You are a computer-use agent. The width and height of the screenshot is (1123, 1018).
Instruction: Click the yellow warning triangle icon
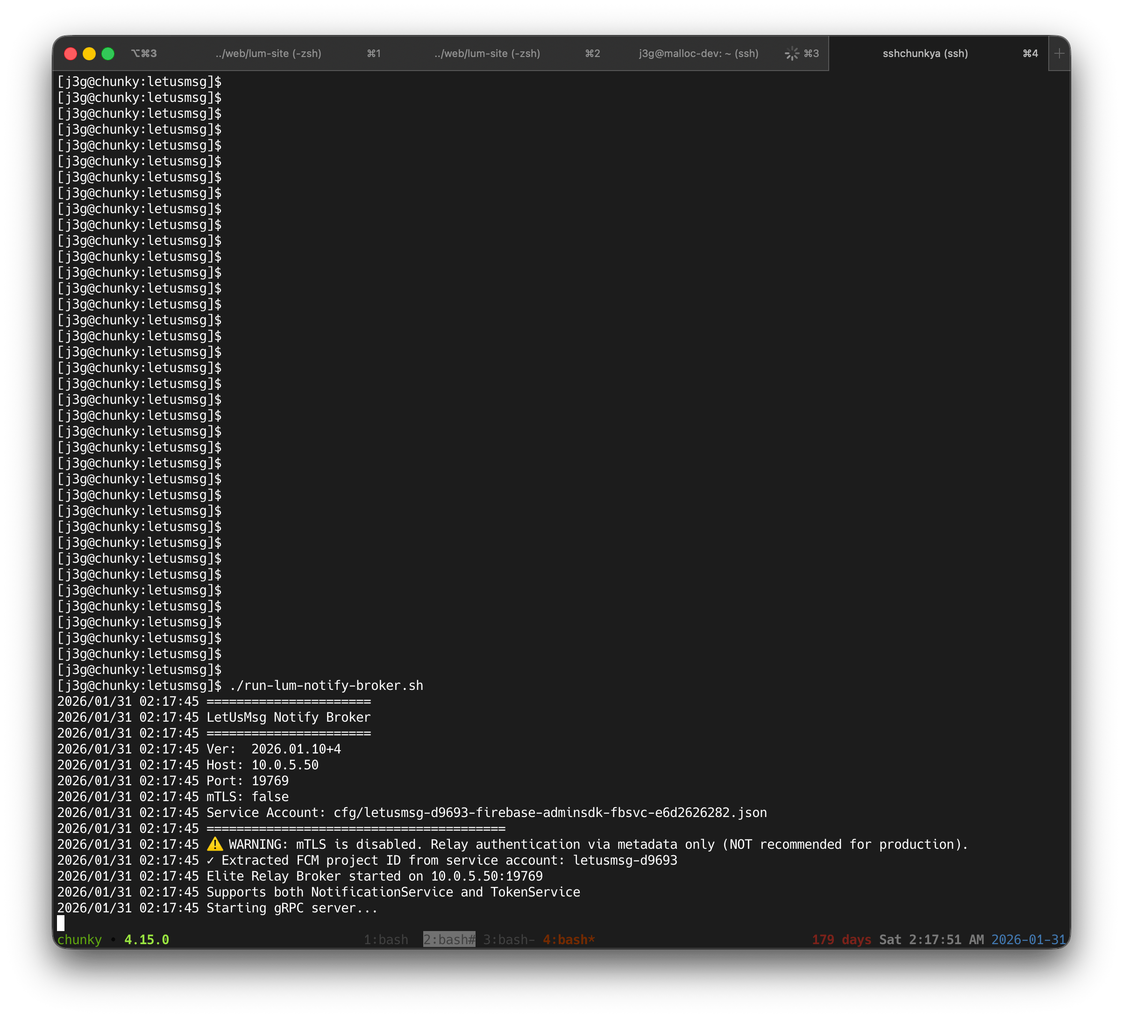[x=215, y=844]
